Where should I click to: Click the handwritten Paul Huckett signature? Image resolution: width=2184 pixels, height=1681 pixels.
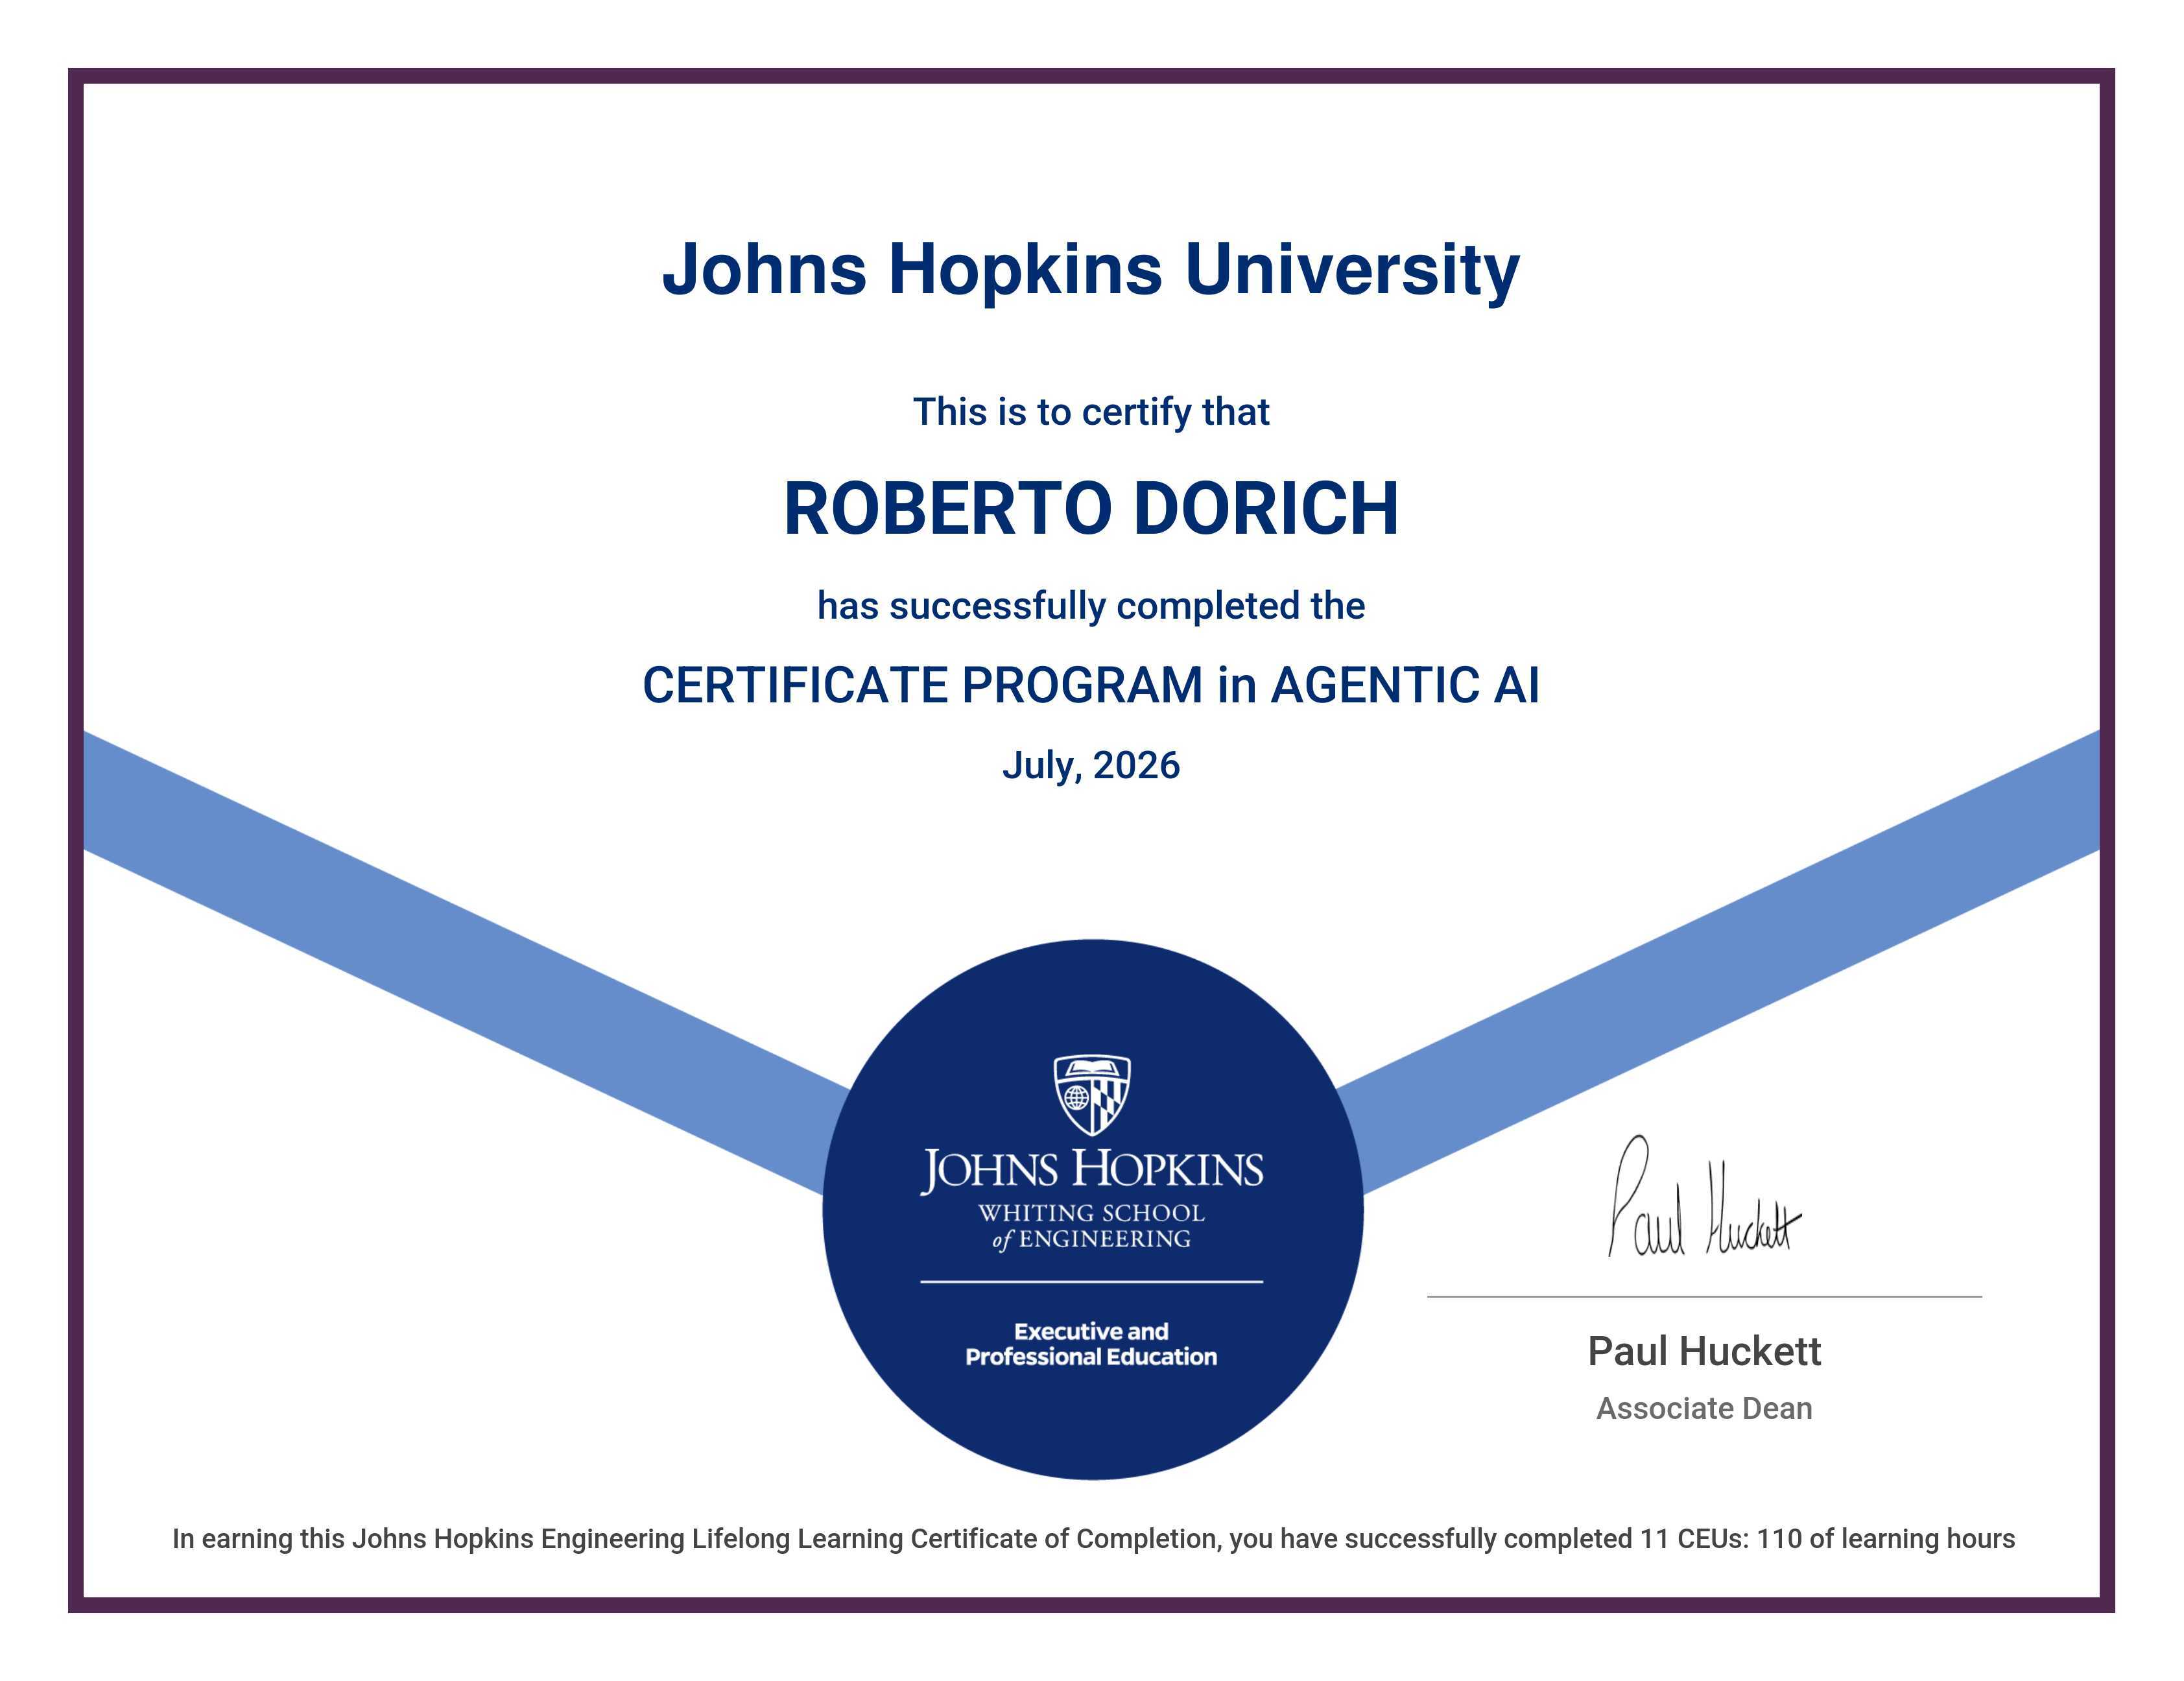point(1704,1197)
